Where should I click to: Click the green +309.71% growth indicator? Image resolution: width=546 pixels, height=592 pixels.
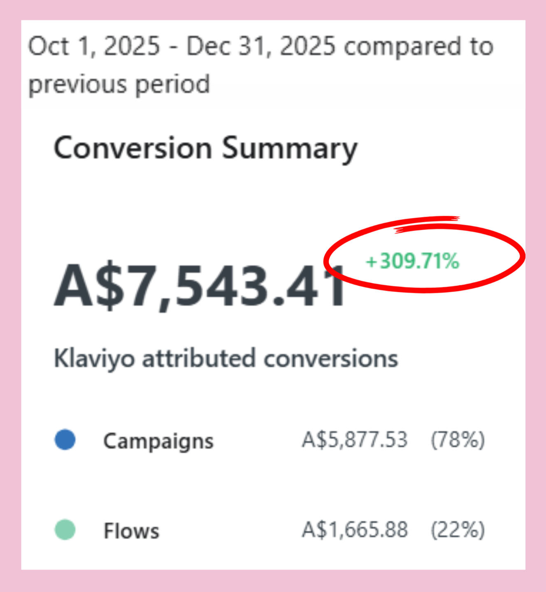tap(413, 261)
